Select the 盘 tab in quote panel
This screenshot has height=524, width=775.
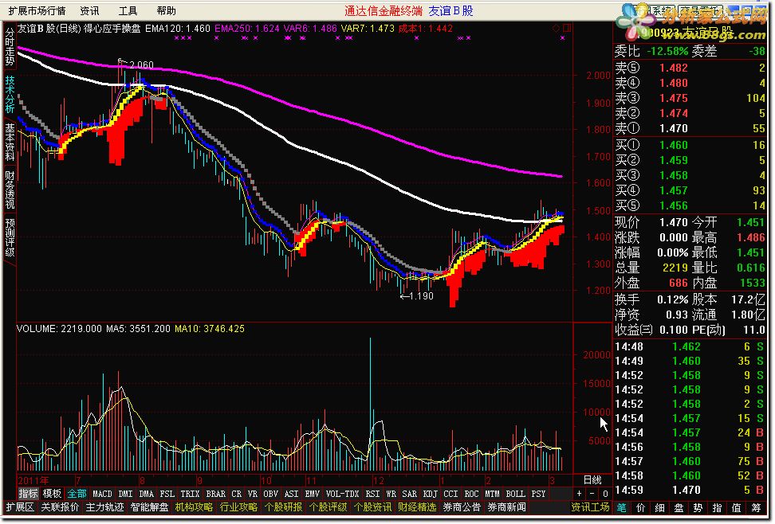(679, 507)
